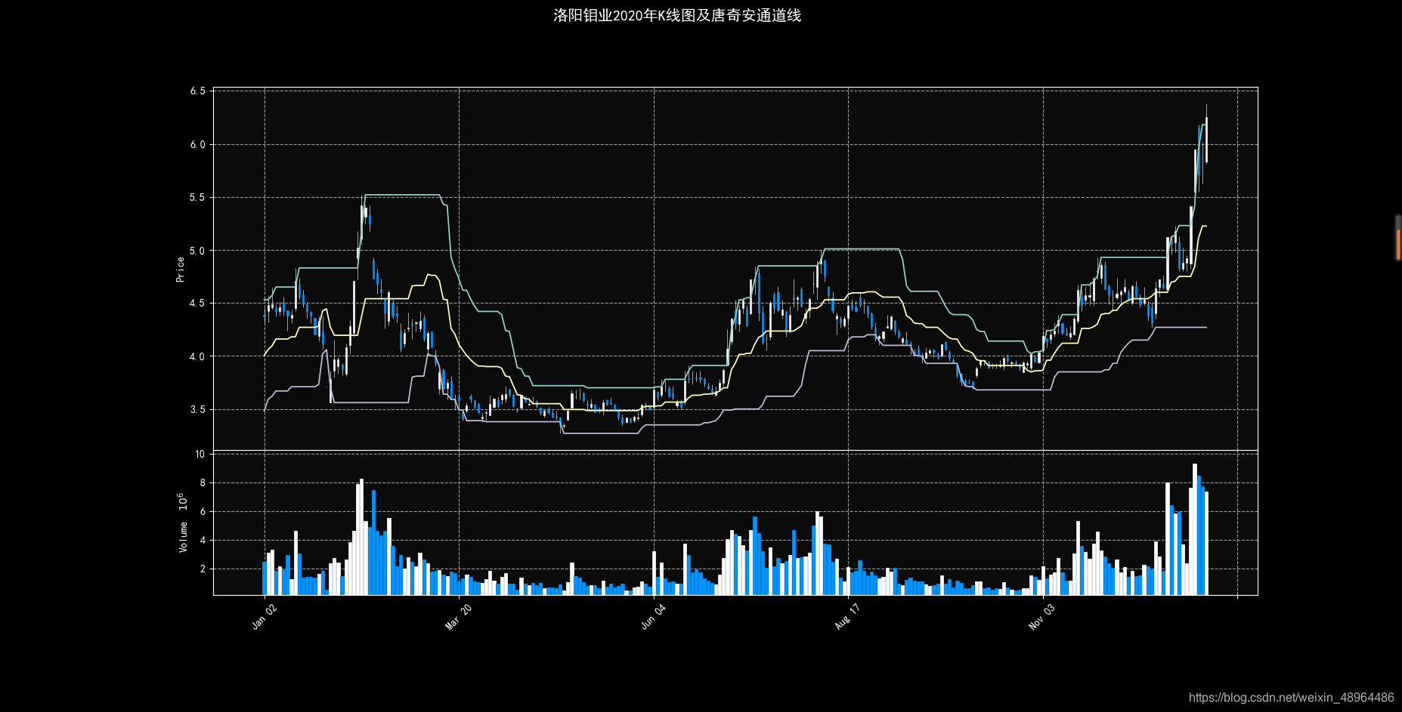Click the blog.csdn.net watermark URL text
Viewport: 1402px width, 712px height.
click(x=1291, y=698)
